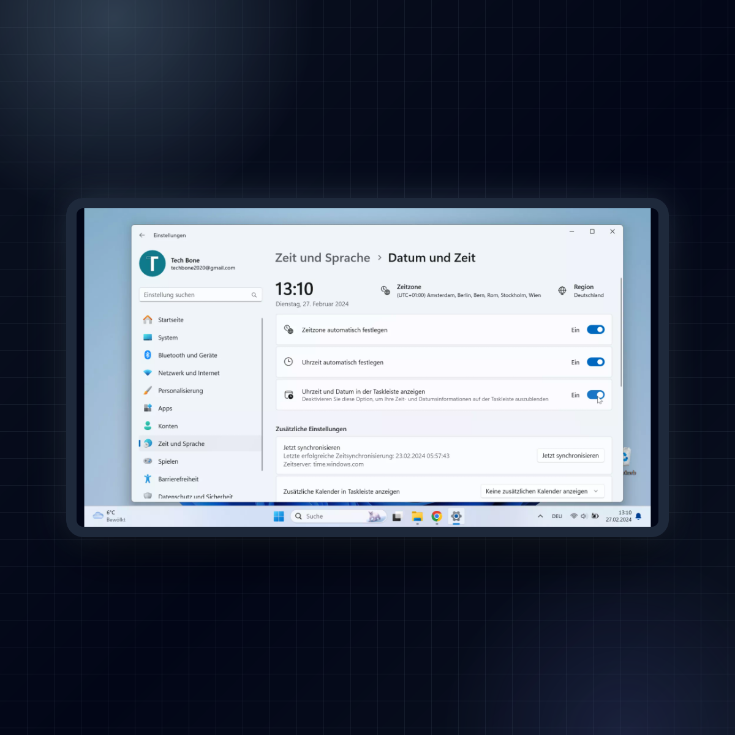The width and height of the screenshot is (735, 735).
Task: Click the Konten person icon
Action: [x=148, y=426]
